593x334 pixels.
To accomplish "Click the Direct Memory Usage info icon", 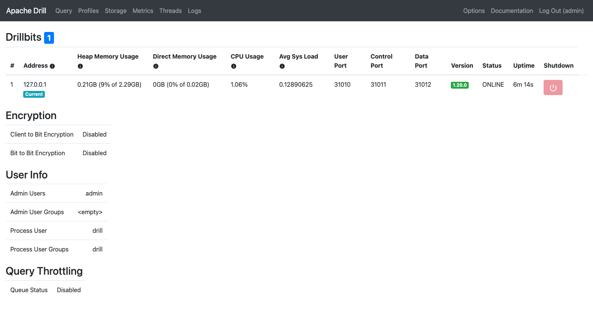I will (156, 66).
